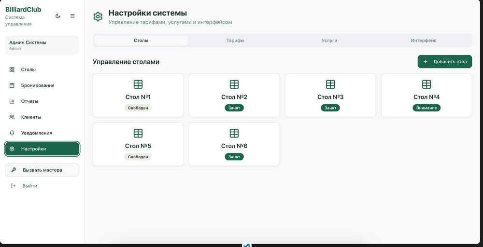Click the Добавить стол button

point(444,62)
